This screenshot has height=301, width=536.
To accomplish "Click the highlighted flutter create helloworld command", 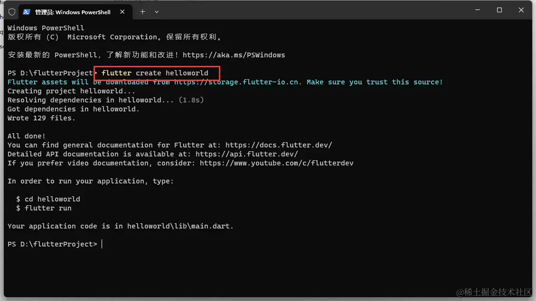I will coord(155,73).
